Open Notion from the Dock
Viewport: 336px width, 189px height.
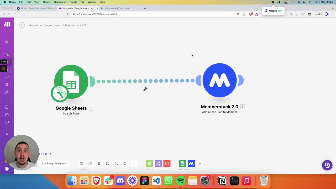(x=222, y=181)
